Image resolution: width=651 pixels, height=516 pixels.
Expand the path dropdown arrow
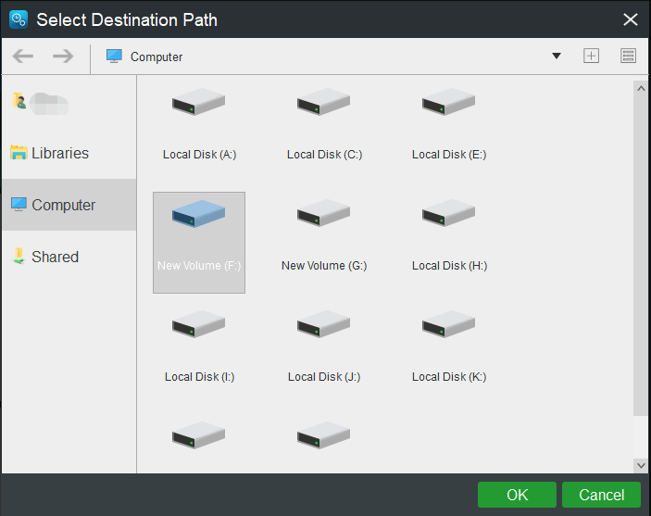pos(557,57)
